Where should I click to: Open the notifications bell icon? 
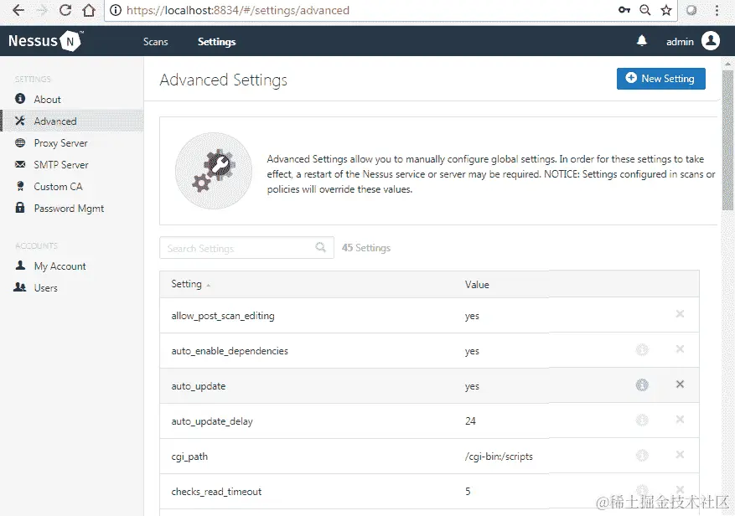coord(642,41)
